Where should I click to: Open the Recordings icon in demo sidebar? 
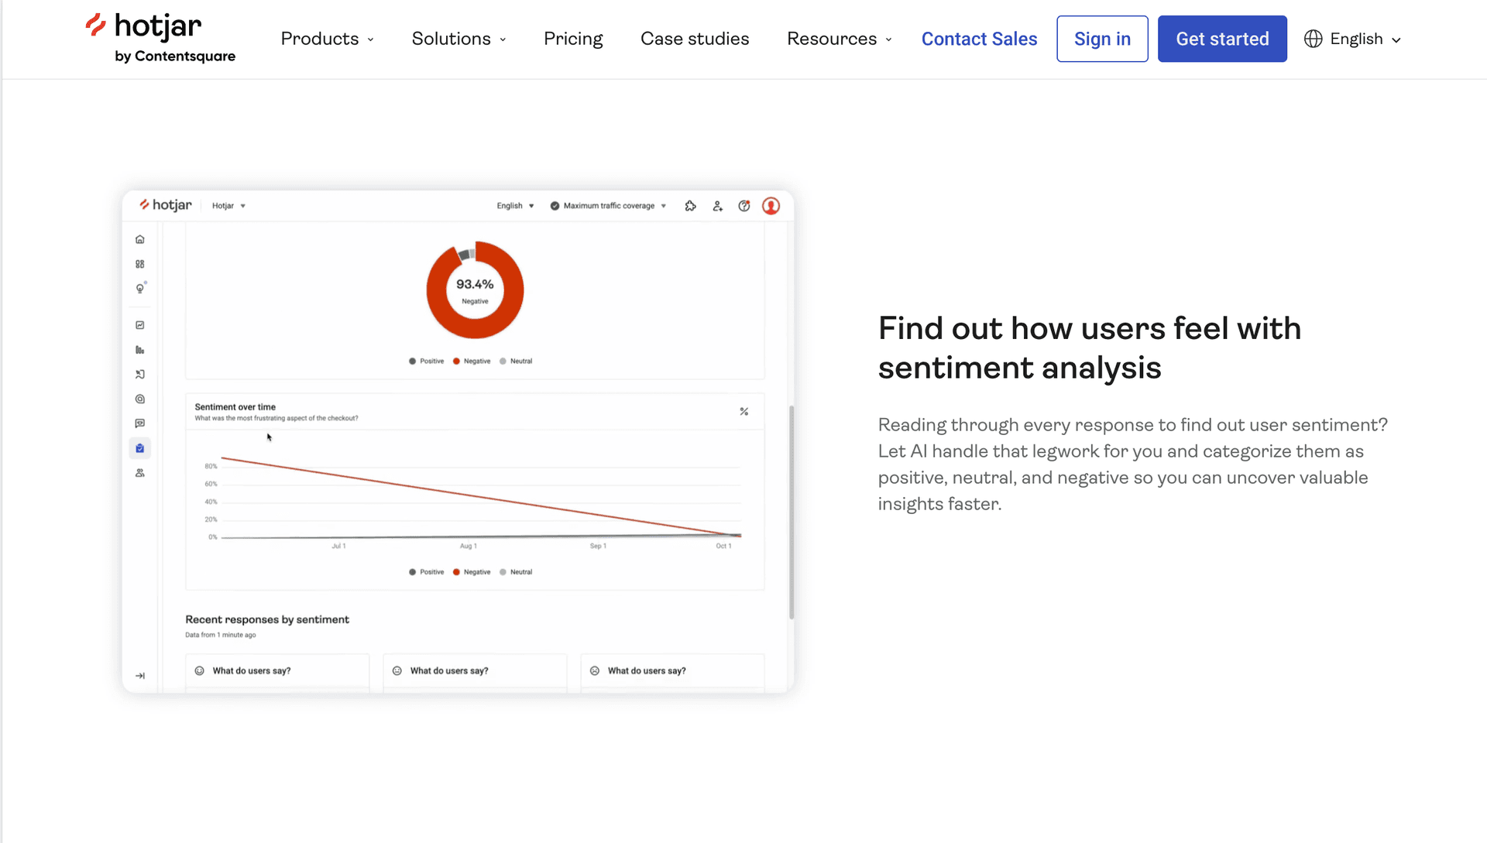(x=140, y=374)
